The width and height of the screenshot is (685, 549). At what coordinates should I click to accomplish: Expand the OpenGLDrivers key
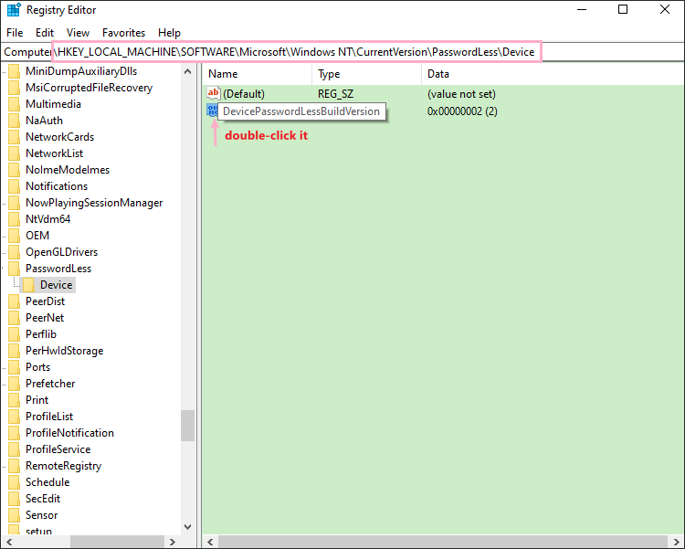coord(4,253)
